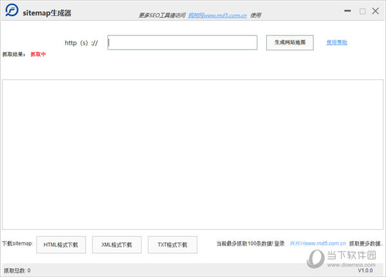
Task: Click the HTML格式下载 button
Action: [61, 245]
